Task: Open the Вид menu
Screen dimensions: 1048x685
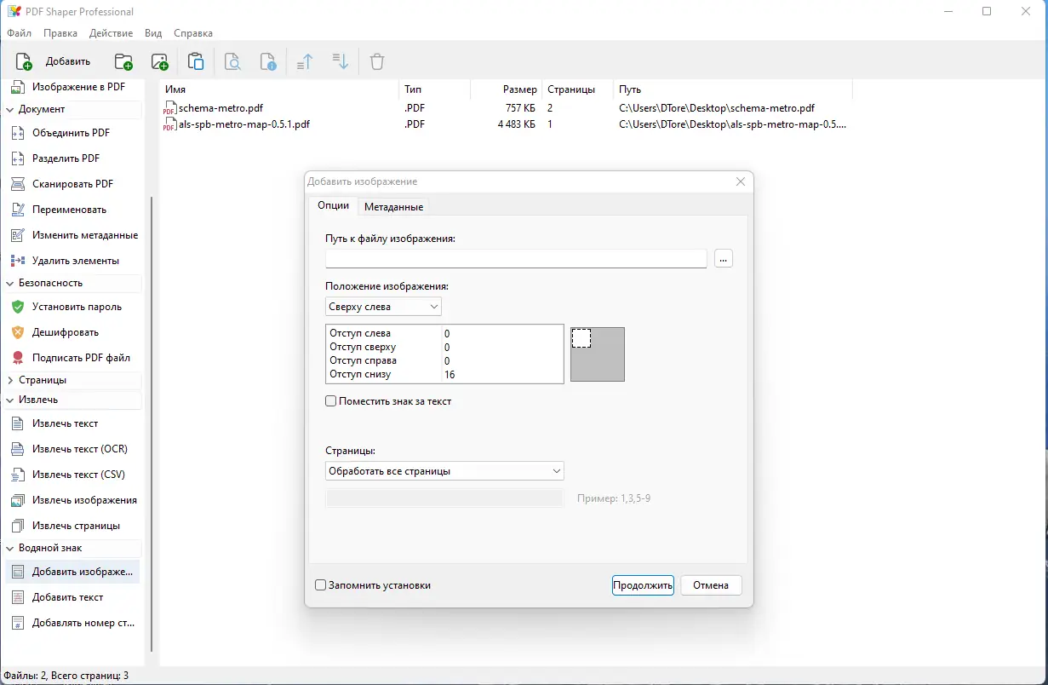Action: click(153, 33)
